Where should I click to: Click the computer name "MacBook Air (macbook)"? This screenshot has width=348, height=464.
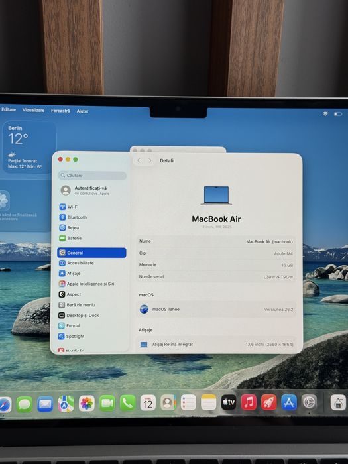tap(269, 241)
